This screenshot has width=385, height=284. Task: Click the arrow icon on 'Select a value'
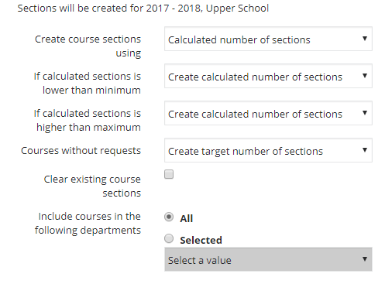pos(365,259)
